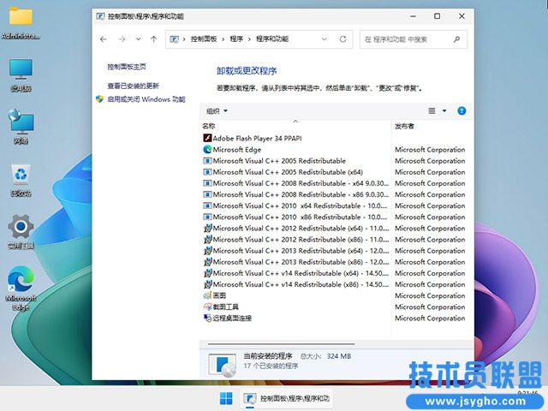Click icon of Visual C++ 2013 (x86) entry
Viewport: 548px width, 411px height.
coord(207,262)
